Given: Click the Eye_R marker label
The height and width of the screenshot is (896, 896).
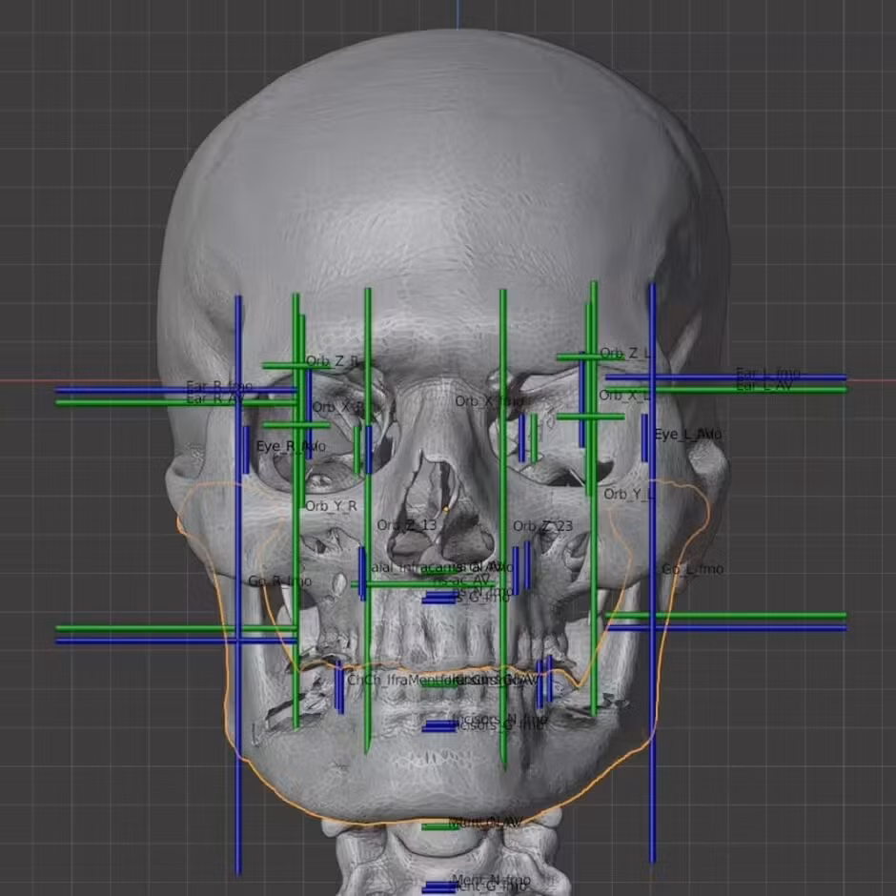Looking at the screenshot, I should tap(290, 446).
